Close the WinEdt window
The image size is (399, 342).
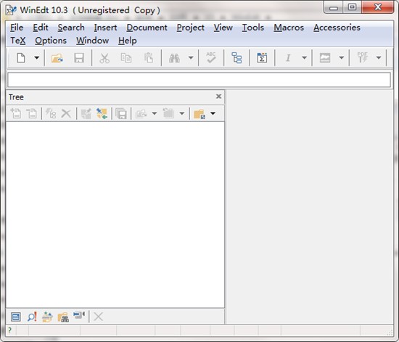click(378, 7)
